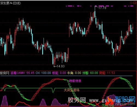The height and width of the screenshot is (107, 137).
Task: Select the 核能: 0.00 indicator value
Action: [x=59, y=73]
